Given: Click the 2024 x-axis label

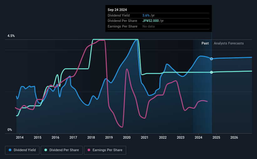Looking at the screenshot, I should (x=198, y=137).
